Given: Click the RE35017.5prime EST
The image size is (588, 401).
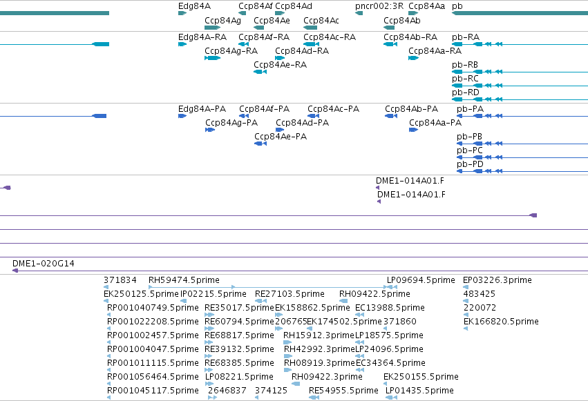Looking at the screenshot, I should (209, 315).
